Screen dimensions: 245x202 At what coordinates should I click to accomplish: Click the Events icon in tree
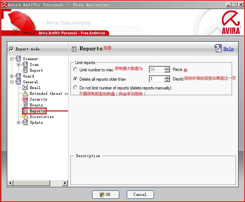[x=25, y=105]
